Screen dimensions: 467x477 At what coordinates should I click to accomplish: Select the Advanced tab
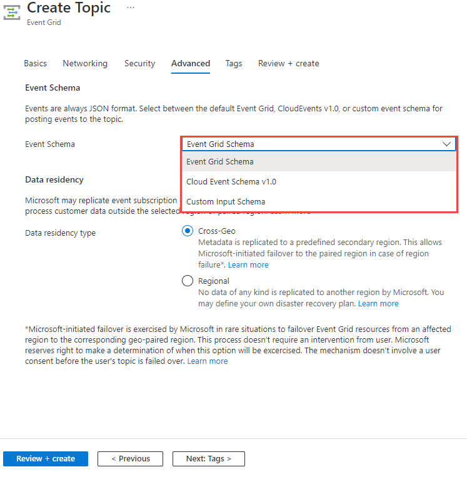pos(191,63)
